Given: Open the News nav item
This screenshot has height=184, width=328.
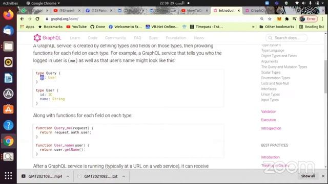Looking at the screenshot, I should 199,38.
